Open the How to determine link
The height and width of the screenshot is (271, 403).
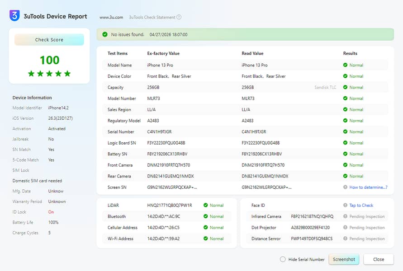pyautogui.click(x=368, y=187)
